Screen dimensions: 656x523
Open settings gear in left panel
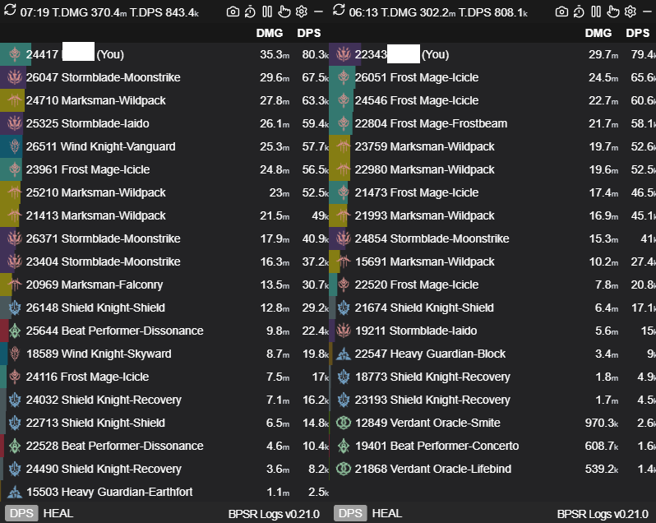coord(301,12)
